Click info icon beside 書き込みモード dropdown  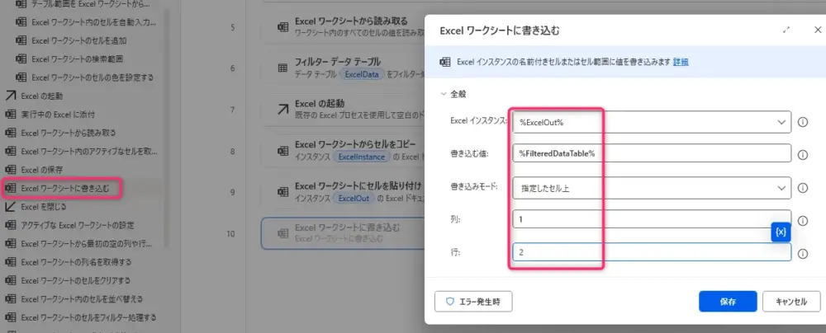coord(802,188)
